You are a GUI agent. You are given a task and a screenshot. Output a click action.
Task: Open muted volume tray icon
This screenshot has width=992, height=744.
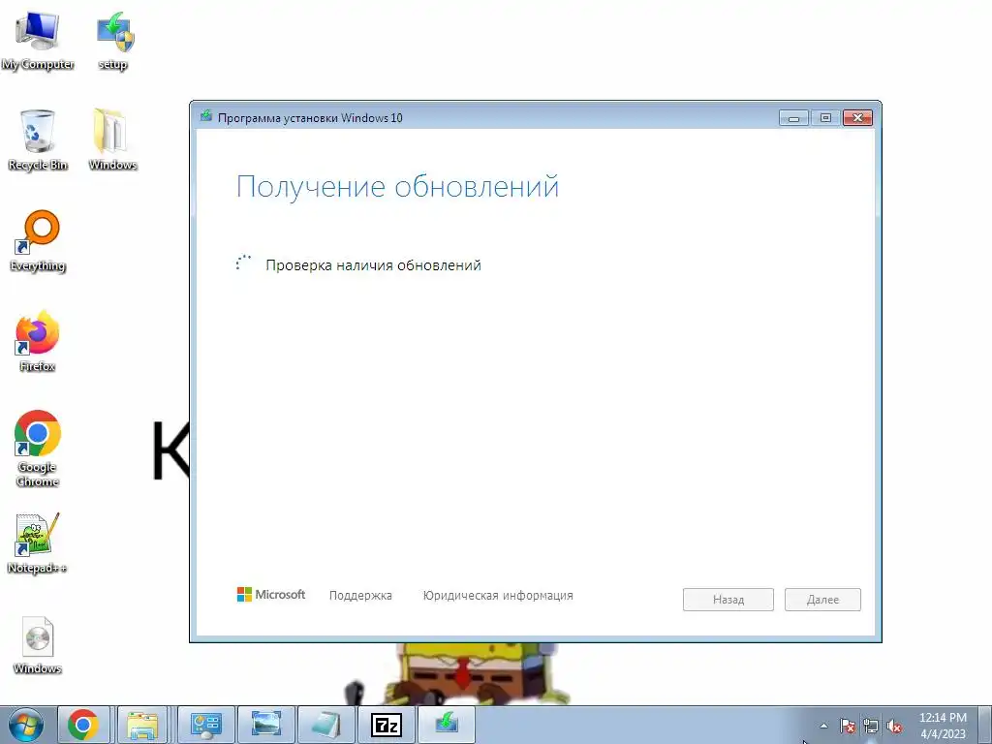[894, 727]
